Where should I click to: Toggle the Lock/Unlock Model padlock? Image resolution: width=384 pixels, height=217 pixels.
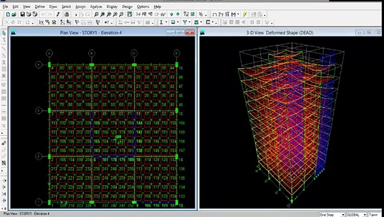click(67, 14)
